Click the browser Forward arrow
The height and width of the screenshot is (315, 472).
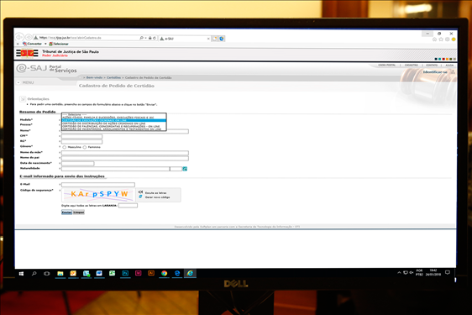click(29, 37)
